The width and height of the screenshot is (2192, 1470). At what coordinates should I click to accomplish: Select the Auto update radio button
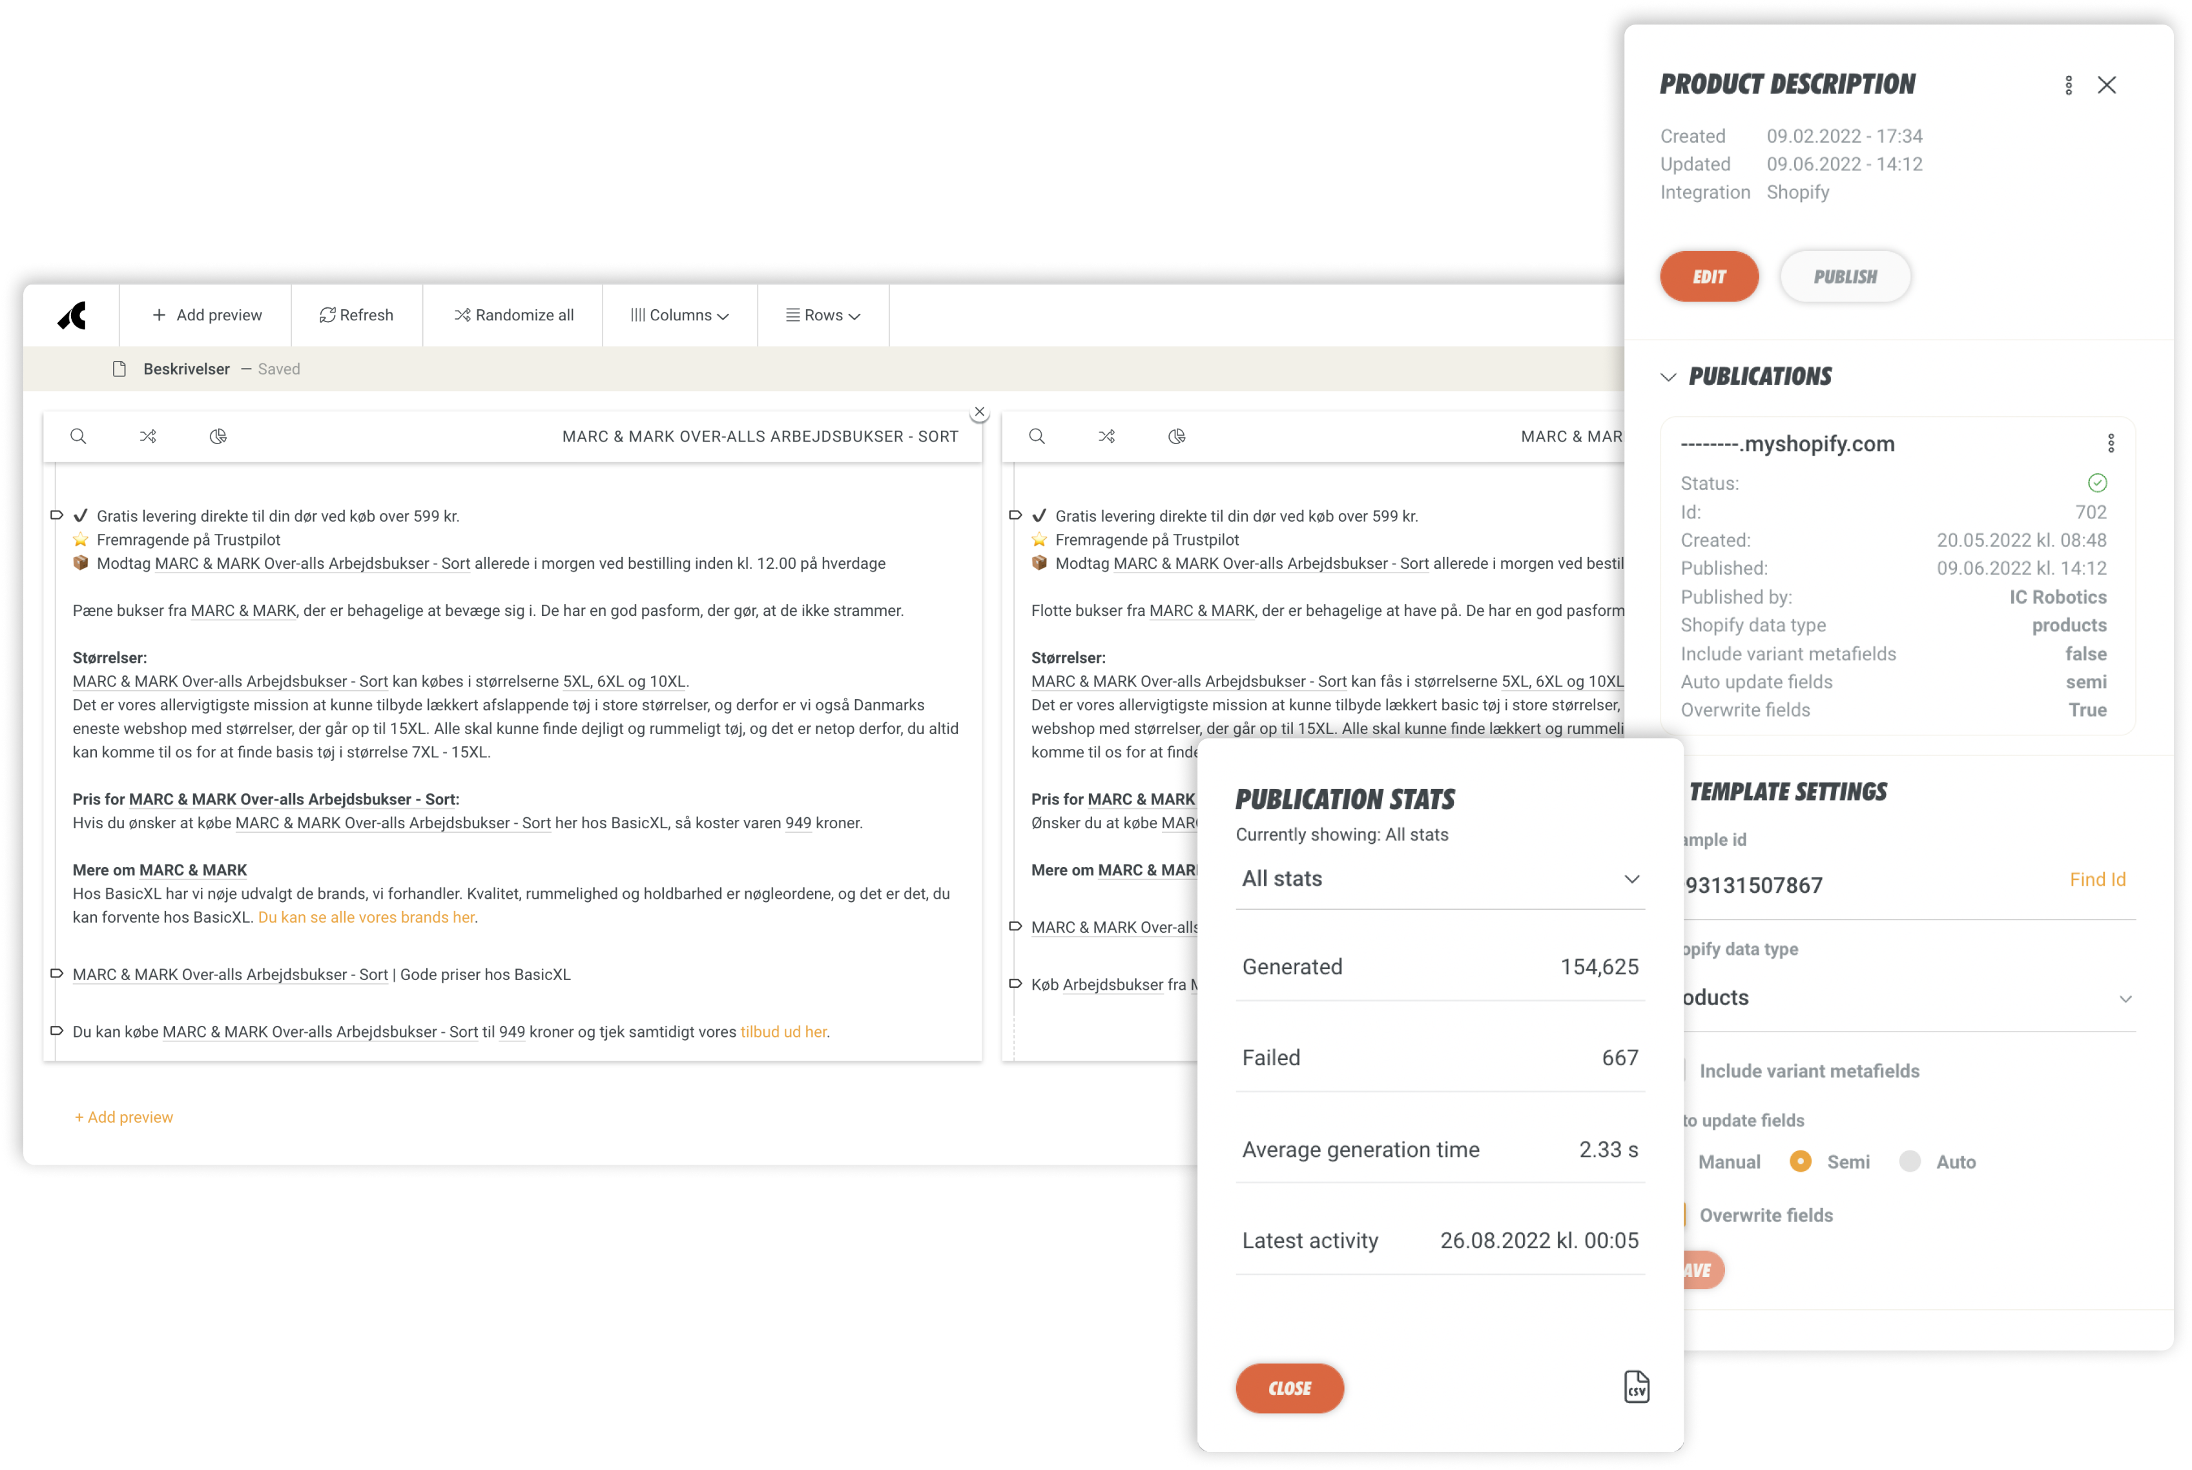pyautogui.click(x=1912, y=1161)
